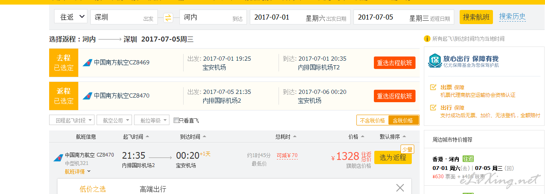
Task: Click the 出行 保障 checkmark icon
Action: (433, 108)
